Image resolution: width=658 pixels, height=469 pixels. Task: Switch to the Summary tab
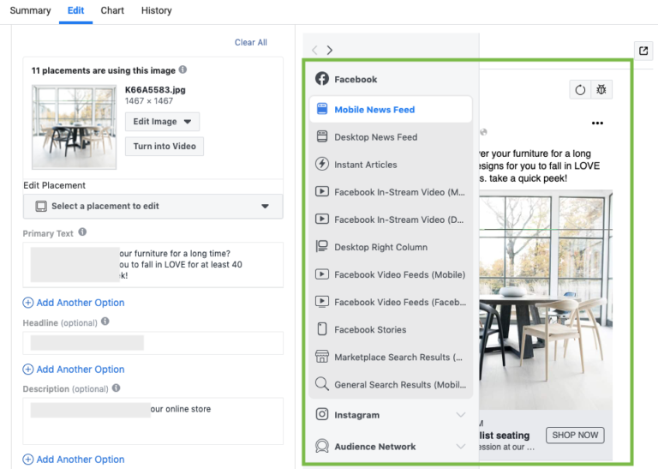30,10
